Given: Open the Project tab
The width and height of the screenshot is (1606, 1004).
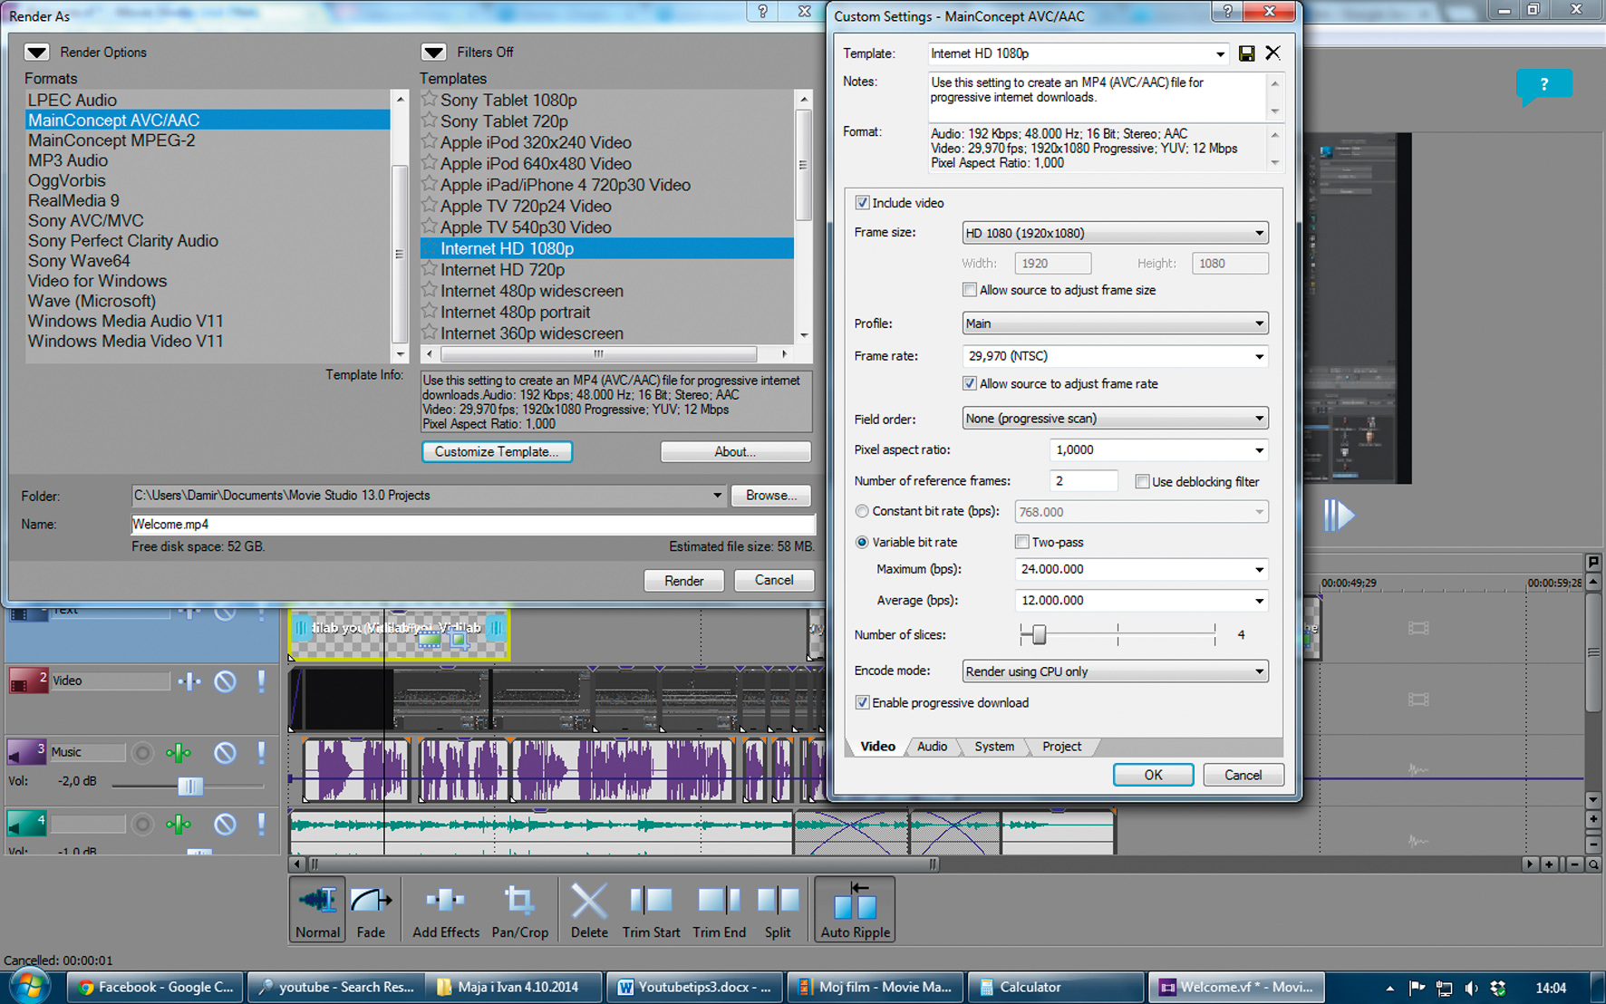Looking at the screenshot, I should (x=1061, y=747).
